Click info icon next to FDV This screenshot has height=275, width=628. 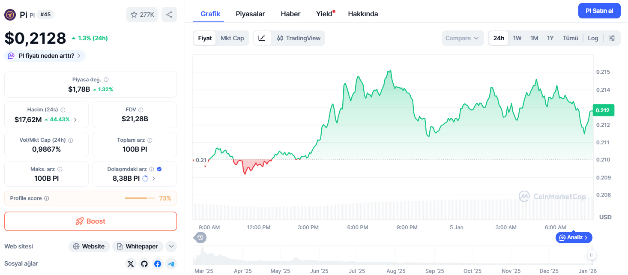tap(141, 110)
